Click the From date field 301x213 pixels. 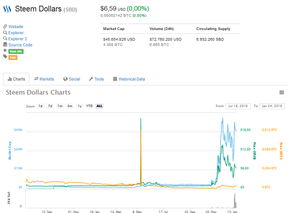[238, 106]
